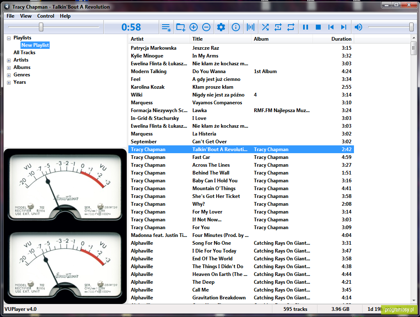Expand the Genres tree node
Image resolution: width=420 pixels, height=317 pixels.
(x=9, y=75)
